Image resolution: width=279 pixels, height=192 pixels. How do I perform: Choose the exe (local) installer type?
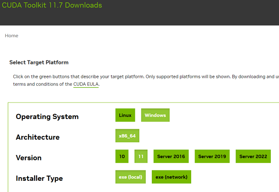(x=131, y=177)
